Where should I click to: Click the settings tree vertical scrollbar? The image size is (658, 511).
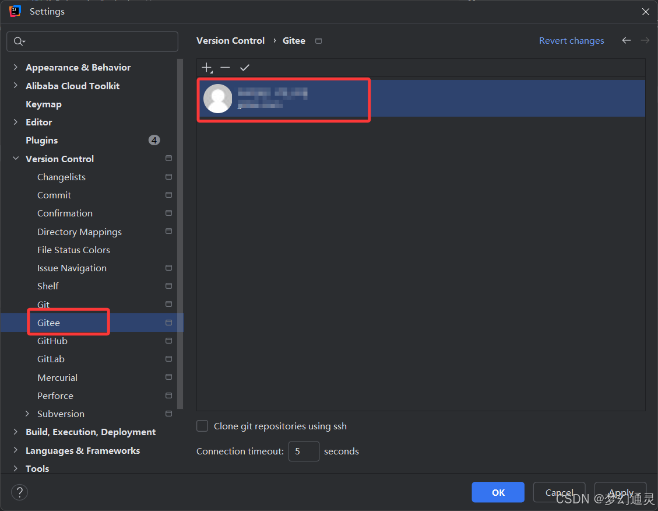(x=181, y=234)
